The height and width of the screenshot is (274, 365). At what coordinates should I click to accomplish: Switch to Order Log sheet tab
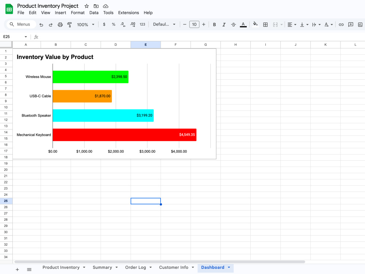(135, 267)
